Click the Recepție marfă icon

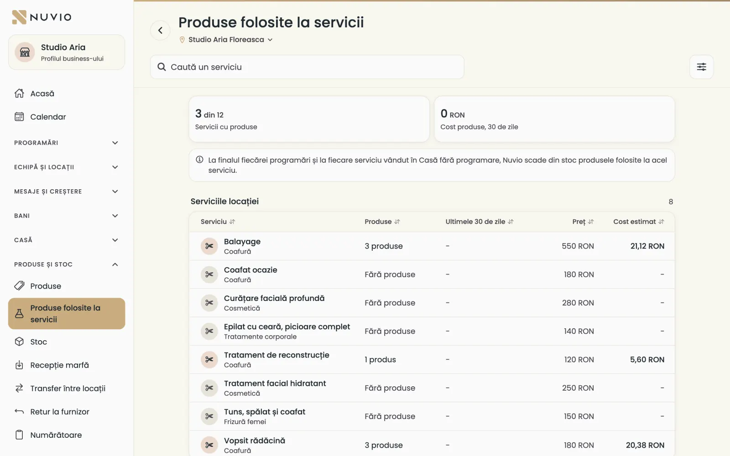click(19, 365)
